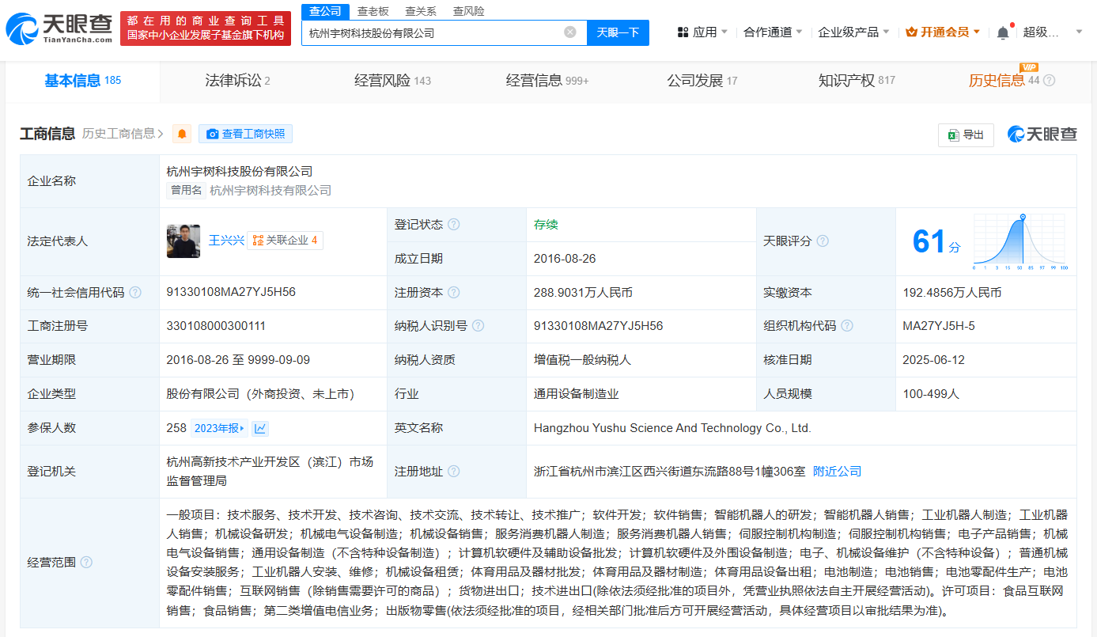Image resolution: width=1097 pixels, height=637 pixels.
Task: Open the 附近公司 link
Action: coord(837,472)
